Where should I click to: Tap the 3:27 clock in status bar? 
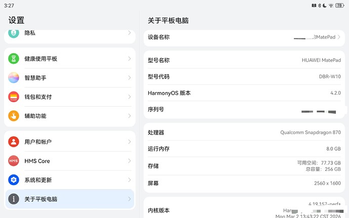[9, 6]
